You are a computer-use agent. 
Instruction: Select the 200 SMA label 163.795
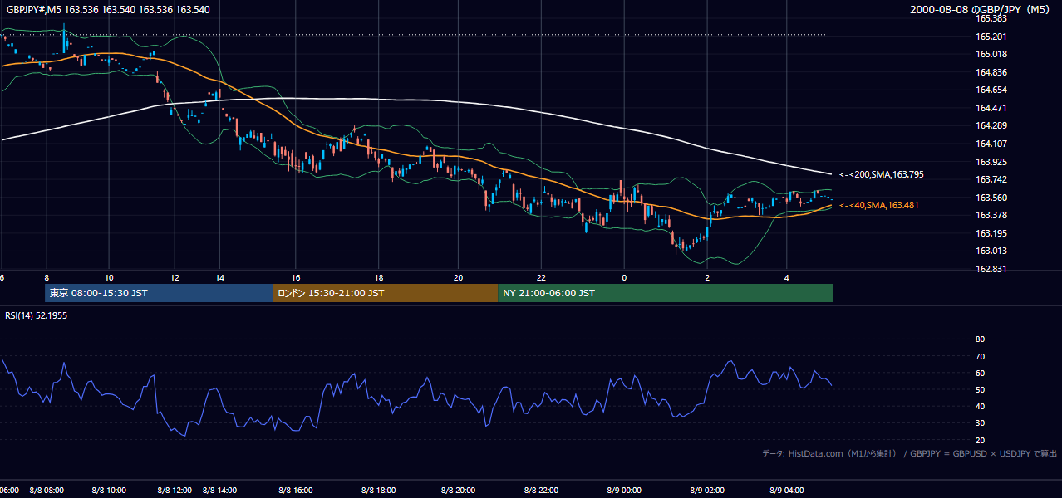[882, 174]
